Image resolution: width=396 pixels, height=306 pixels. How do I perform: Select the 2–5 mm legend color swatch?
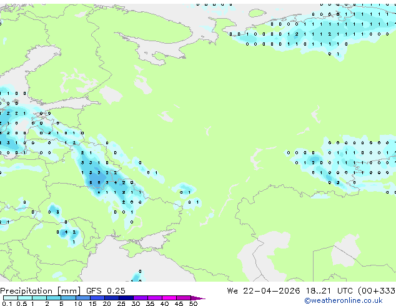coord(54,298)
